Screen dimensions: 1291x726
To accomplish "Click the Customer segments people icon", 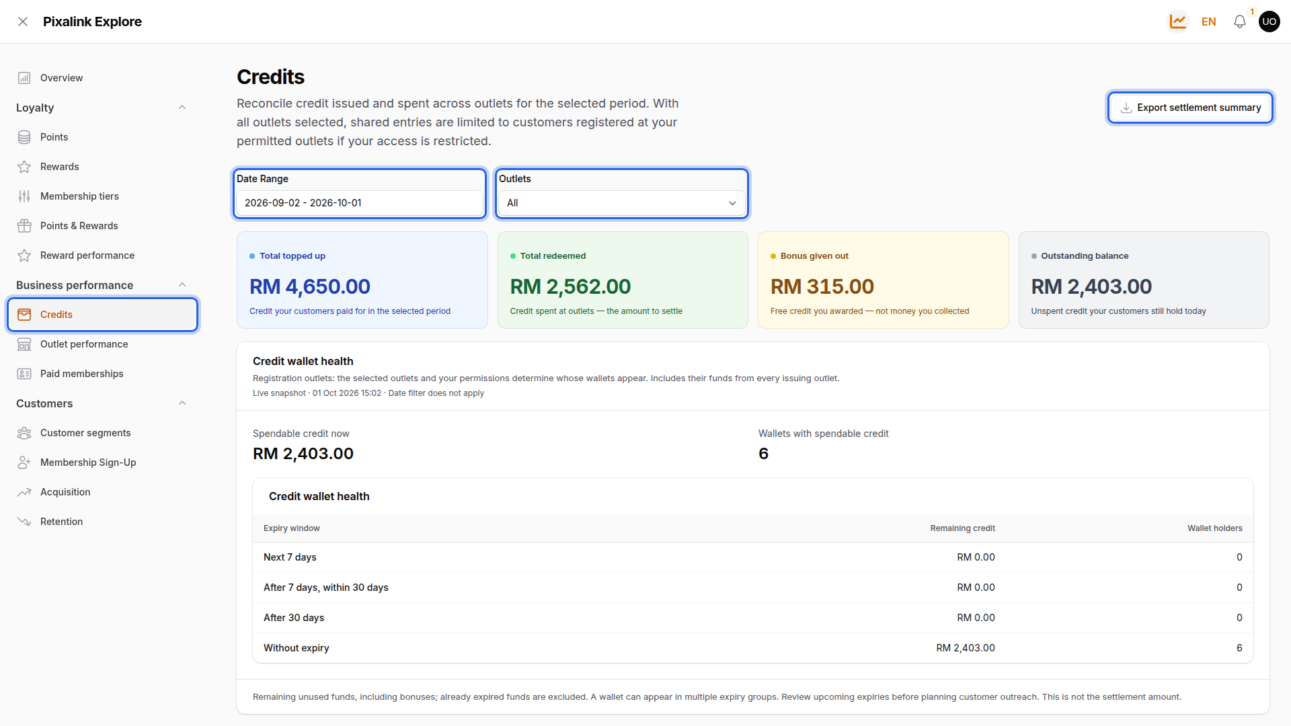I will pos(24,433).
